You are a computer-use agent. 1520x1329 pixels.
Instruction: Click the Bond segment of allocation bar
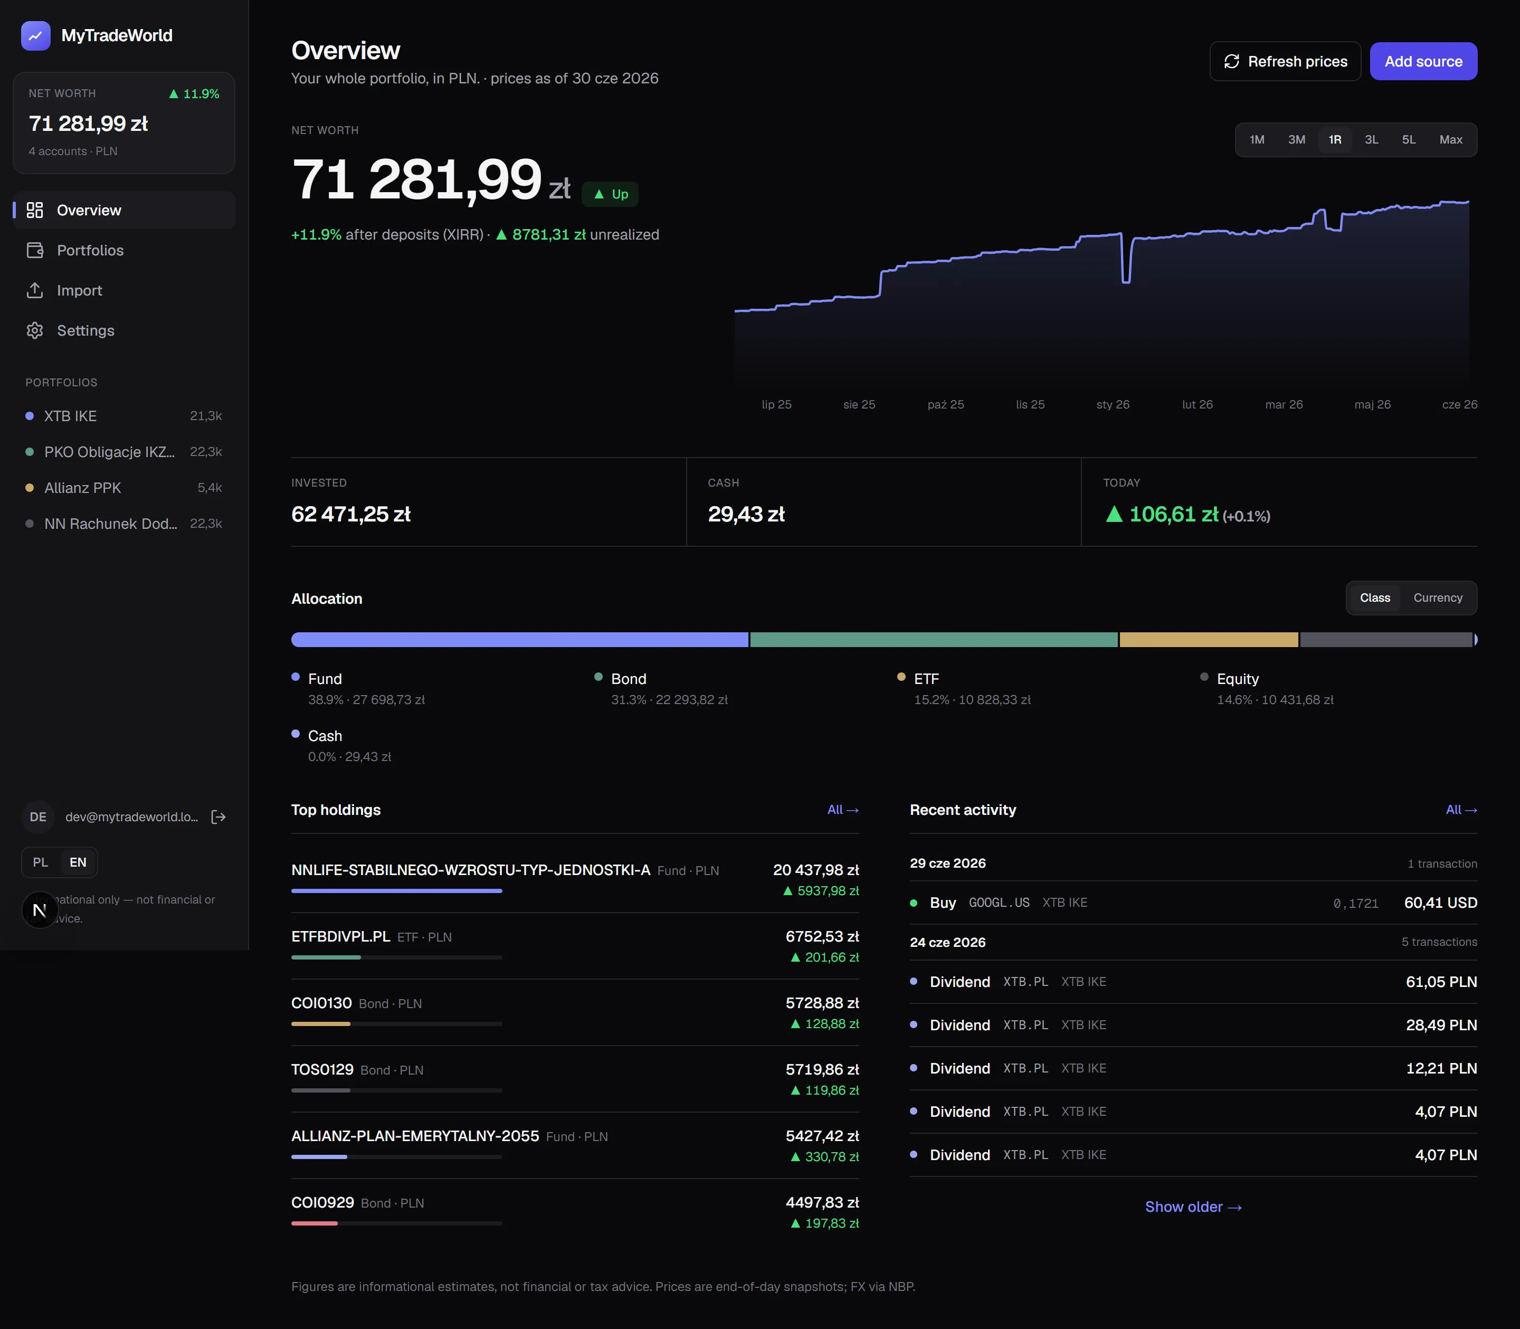click(x=934, y=639)
